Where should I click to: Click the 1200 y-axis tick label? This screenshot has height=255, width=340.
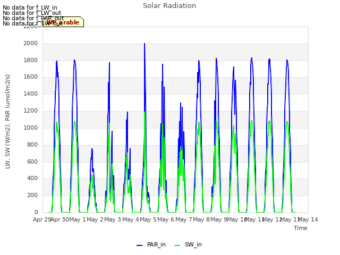31,111
